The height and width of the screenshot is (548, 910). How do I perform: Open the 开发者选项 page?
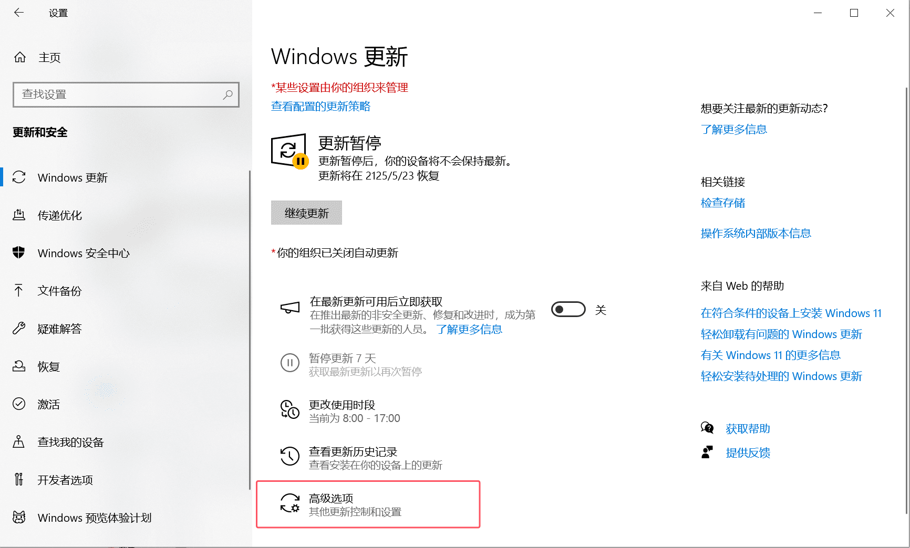[65, 480]
